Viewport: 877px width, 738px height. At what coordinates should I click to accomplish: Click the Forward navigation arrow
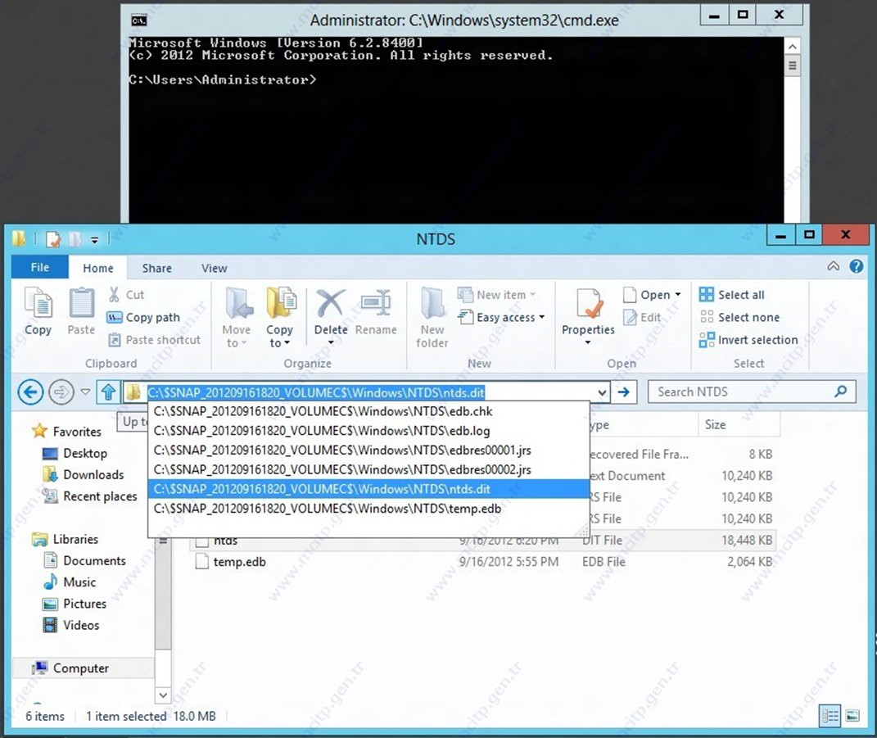[61, 392]
